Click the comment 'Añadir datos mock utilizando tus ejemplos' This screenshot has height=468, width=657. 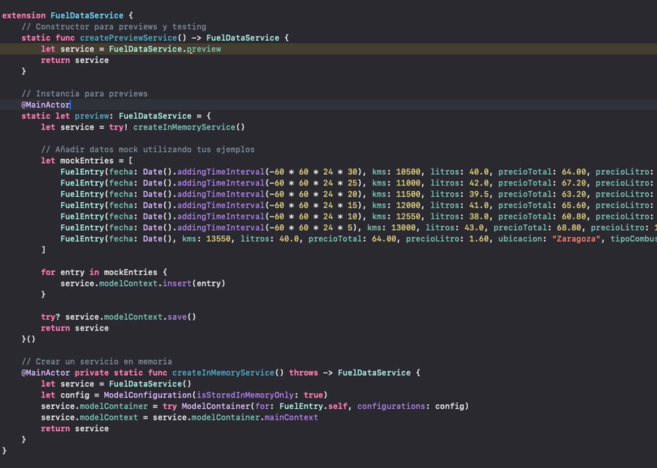[x=148, y=149]
